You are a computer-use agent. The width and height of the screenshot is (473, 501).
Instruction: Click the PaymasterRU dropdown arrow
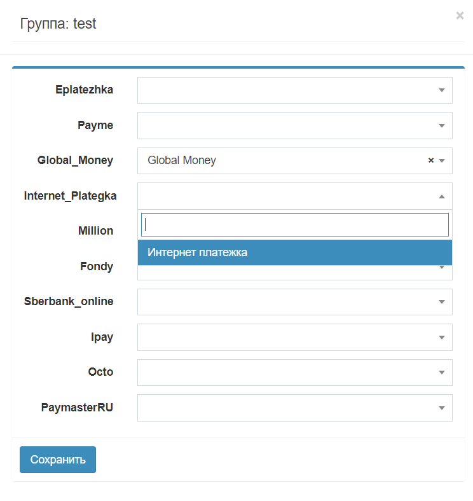tap(442, 408)
